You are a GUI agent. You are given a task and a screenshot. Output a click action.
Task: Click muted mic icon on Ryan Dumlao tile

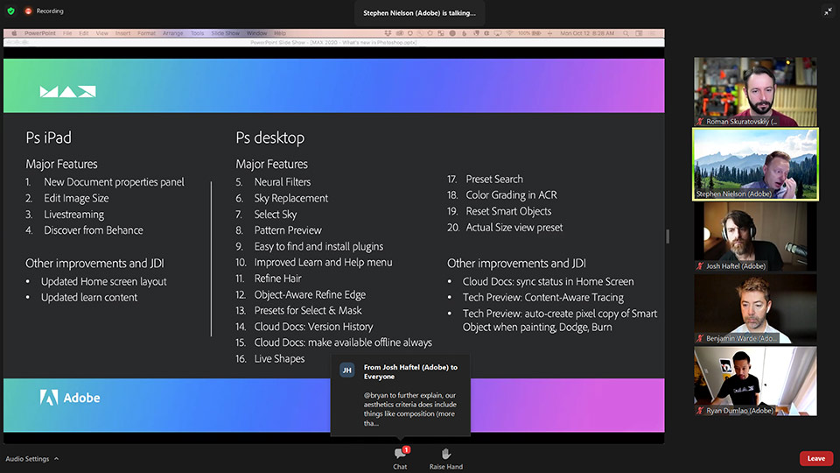[700, 411]
